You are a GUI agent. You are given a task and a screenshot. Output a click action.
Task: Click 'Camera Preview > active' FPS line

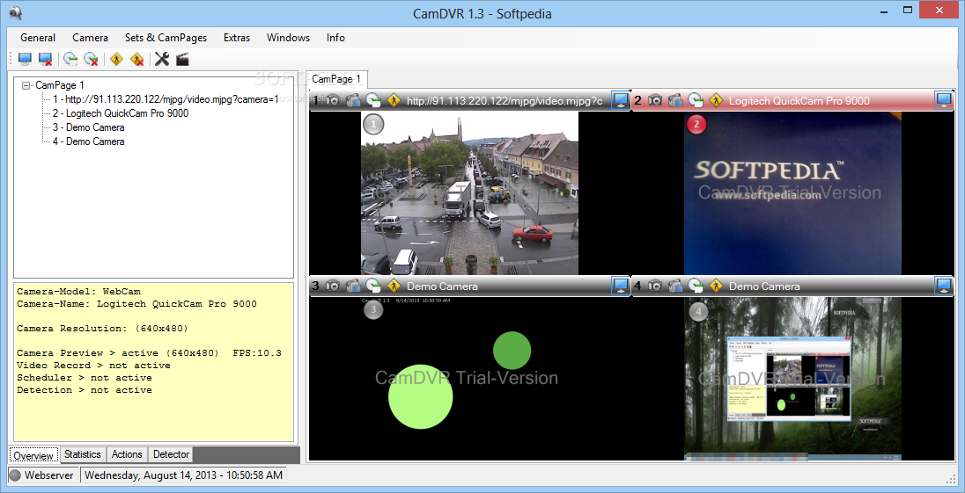click(149, 353)
